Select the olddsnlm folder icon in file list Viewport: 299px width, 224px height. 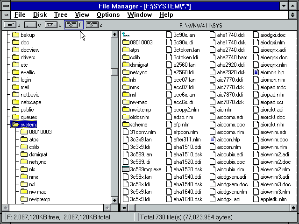(x=126, y=117)
